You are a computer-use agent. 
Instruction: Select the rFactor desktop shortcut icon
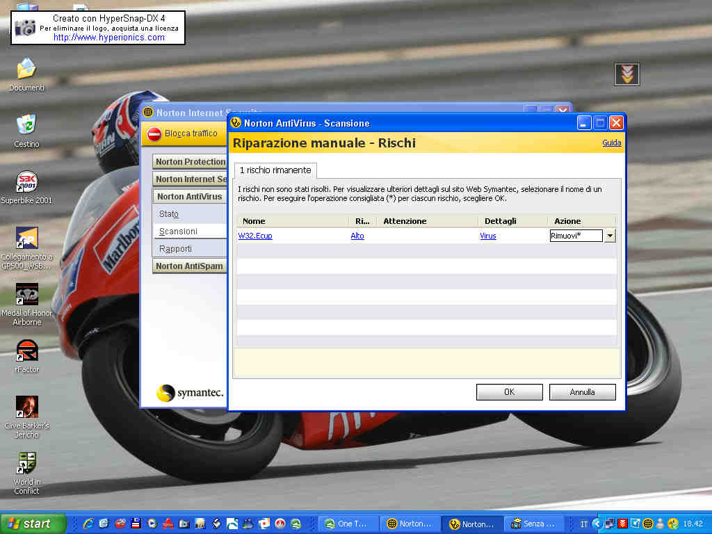[x=26, y=350]
